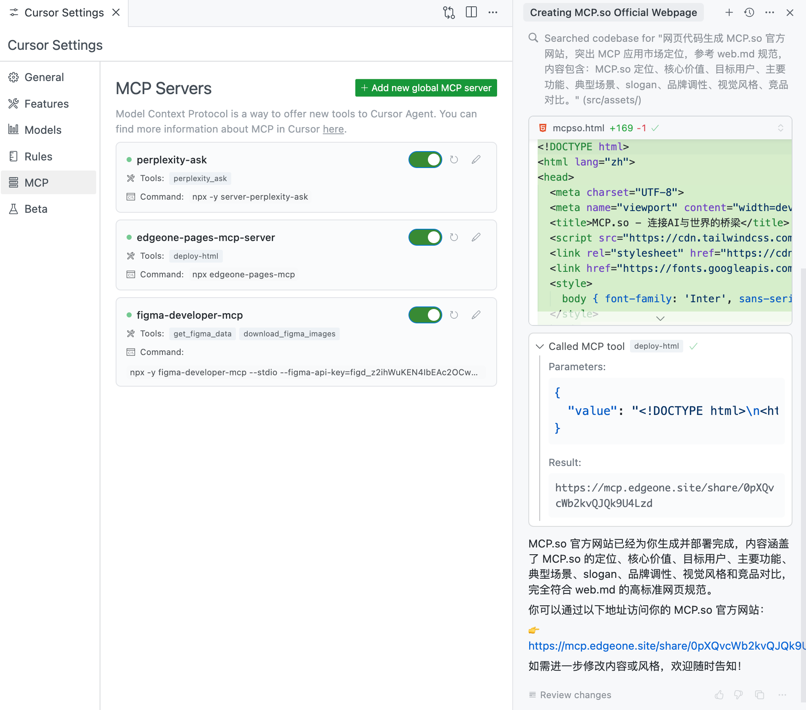Toggle mcpso.html diff block collapse arrows
The width and height of the screenshot is (806, 710).
[x=780, y=128]
